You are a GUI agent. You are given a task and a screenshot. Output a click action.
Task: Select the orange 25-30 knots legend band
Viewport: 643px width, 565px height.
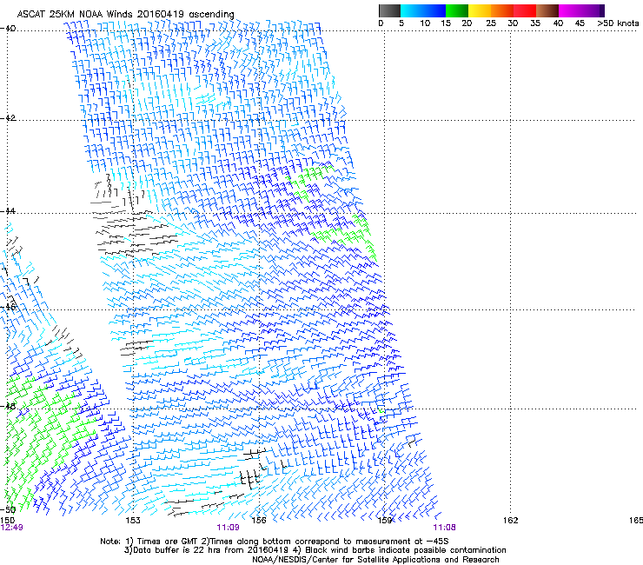[x=502, y=10]
